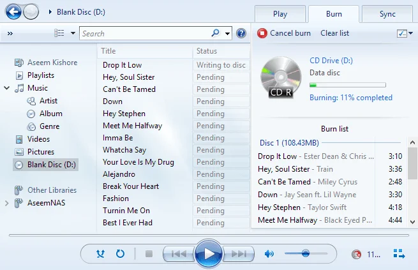Open the View options dropdown
Screen dimensions: 418x270
pos(64,33)
